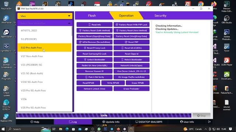Collapse the model selection list arrow
This screenshot has width=236, height=132.
pos(69,23)
